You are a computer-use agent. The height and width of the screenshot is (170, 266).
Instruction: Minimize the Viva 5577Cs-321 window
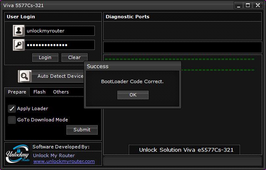click(238, 5)
